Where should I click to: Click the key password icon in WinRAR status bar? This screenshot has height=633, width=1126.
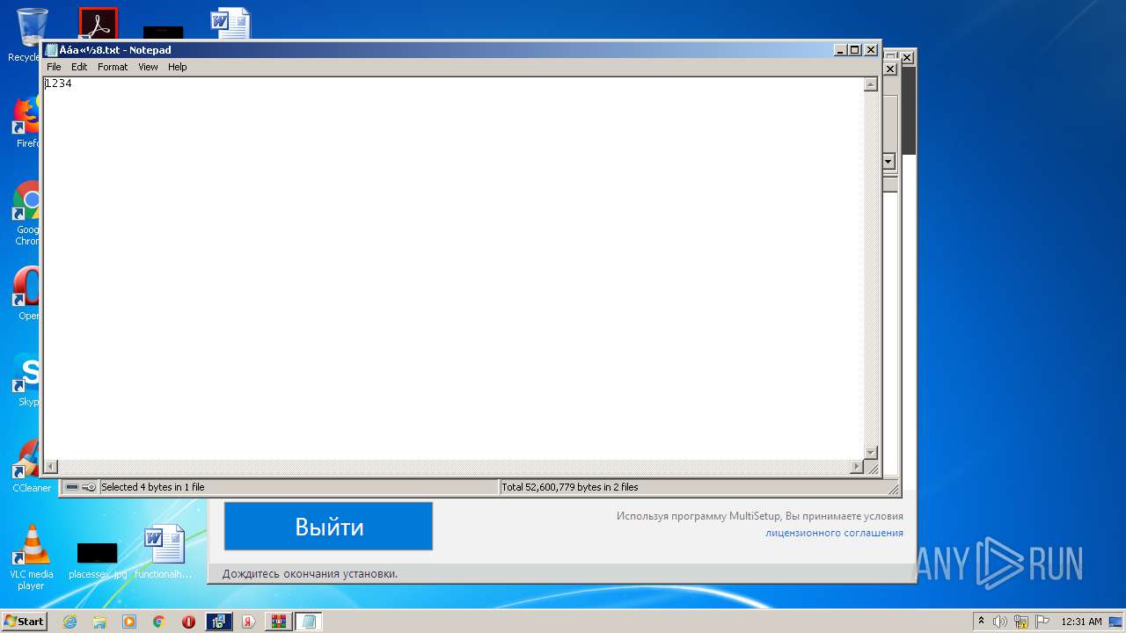tap(89, 487)
